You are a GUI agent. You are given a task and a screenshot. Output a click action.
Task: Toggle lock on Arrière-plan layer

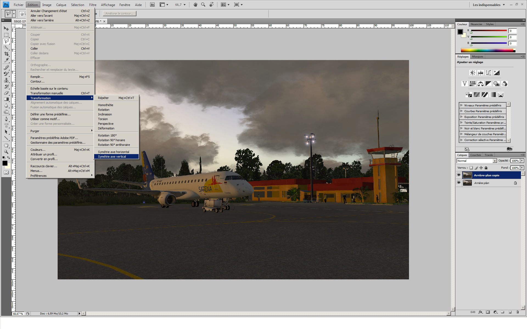point(515,183)
